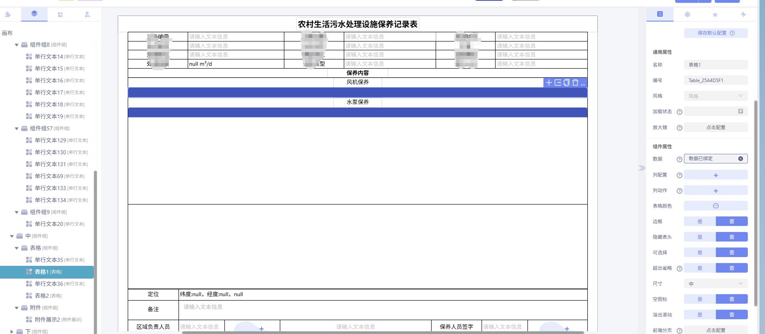Click help icon next to 超出省略
The width and height of the screenshot is (765, 334).
click(x=680, y=269)
